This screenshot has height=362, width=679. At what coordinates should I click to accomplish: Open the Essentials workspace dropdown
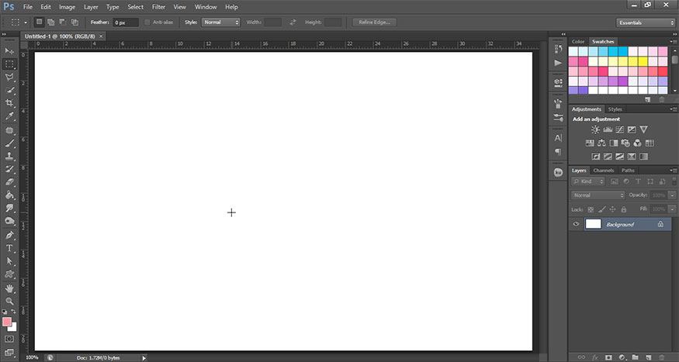pyautogui.click(x=645, y=22)
